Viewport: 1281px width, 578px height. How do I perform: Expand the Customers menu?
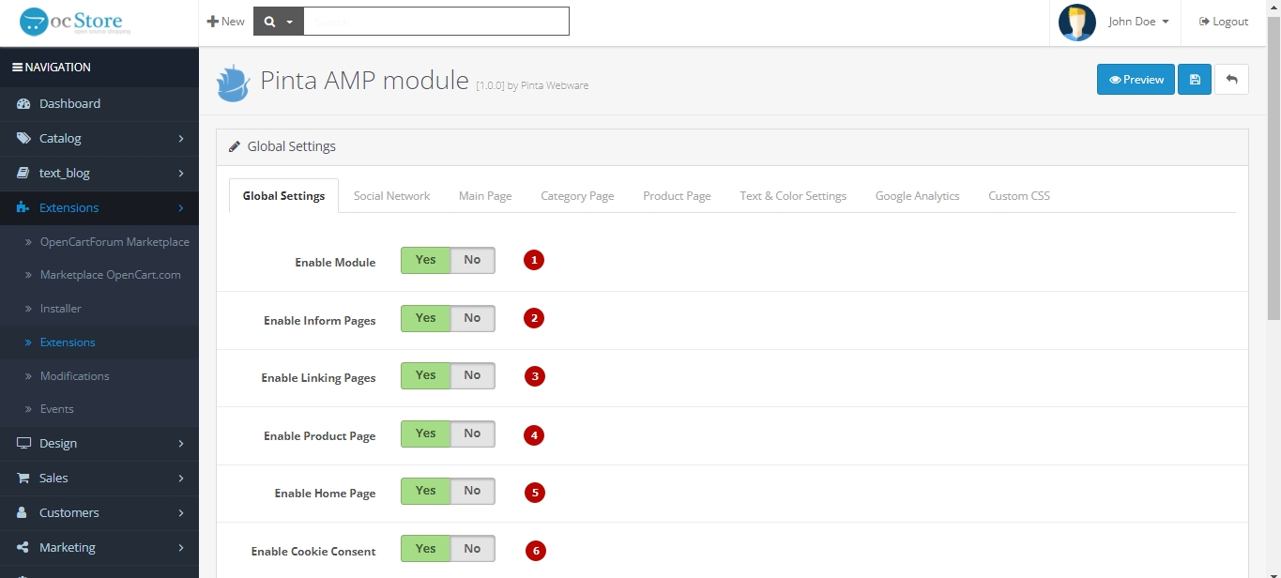[x=99, y=512]
